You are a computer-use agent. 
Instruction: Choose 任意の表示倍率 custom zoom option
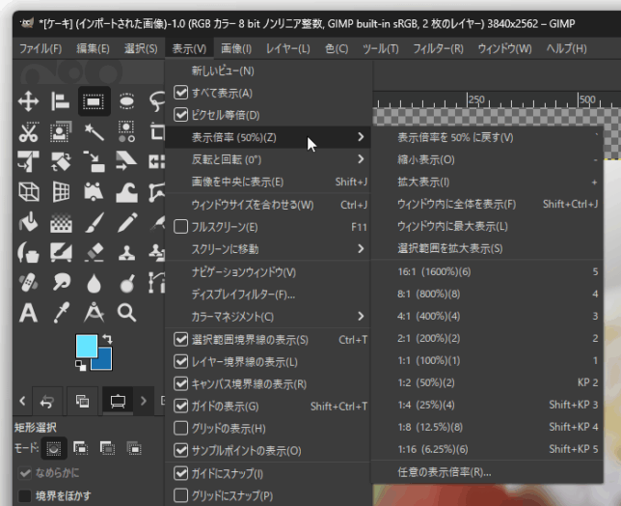pyautogui.click(x=444, y=472)
